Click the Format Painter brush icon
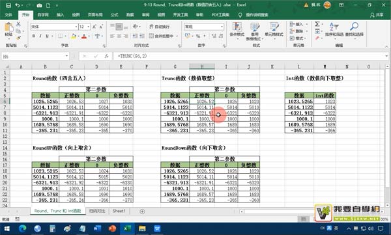The image size is (391, 235). click(x=18, y=38)
